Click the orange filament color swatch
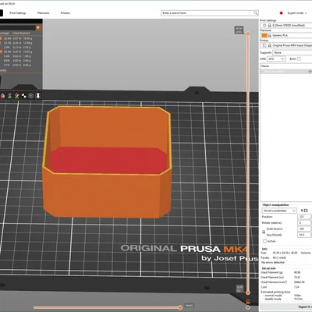This screenshot has width=312, height=312. [x=264, y=35]
